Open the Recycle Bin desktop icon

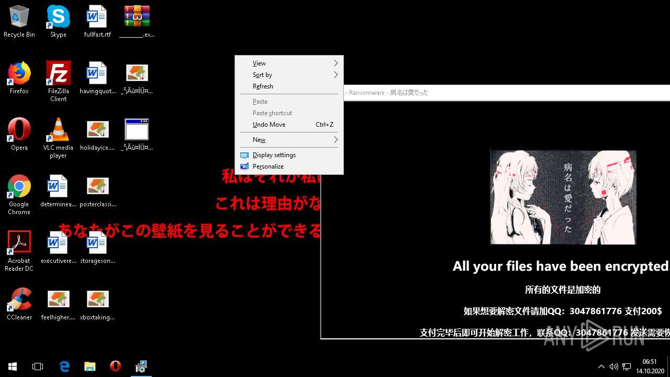[x=19, y=21]
